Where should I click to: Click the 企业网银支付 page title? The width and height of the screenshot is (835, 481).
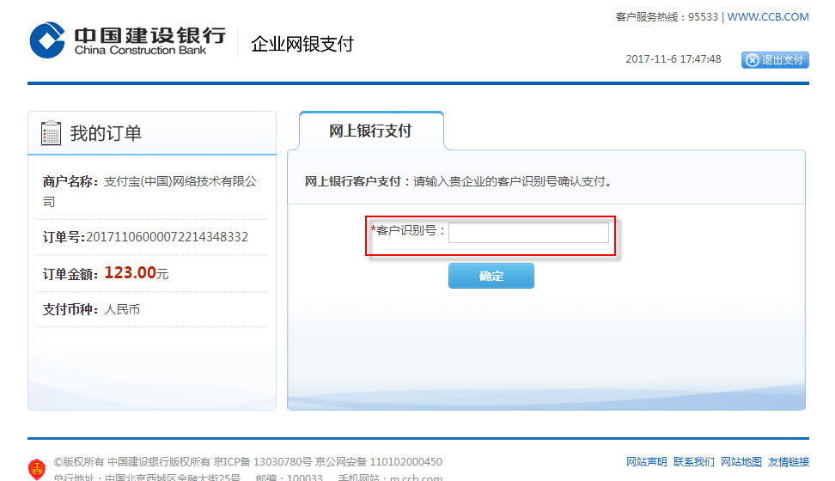(x=302, y=44)
